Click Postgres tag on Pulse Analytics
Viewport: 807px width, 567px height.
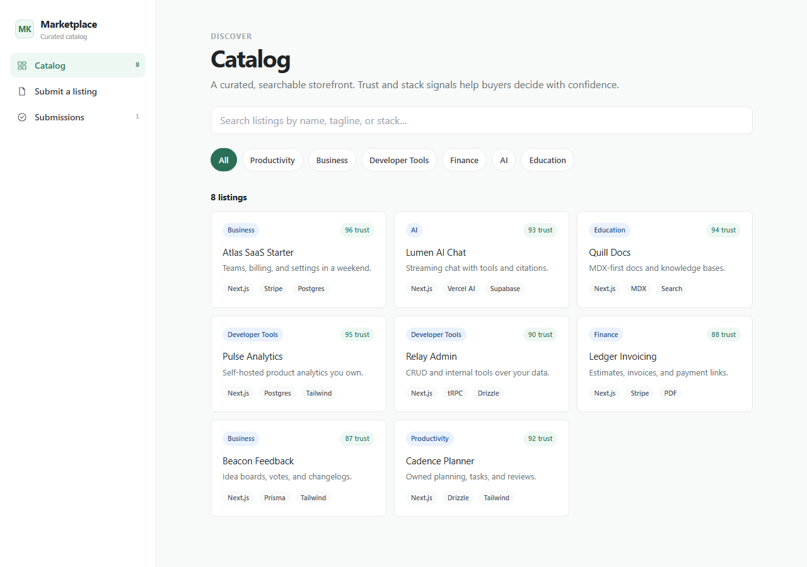(x=277, y=393)
